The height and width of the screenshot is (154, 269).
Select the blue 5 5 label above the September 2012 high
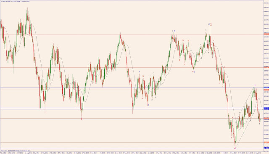174,31
